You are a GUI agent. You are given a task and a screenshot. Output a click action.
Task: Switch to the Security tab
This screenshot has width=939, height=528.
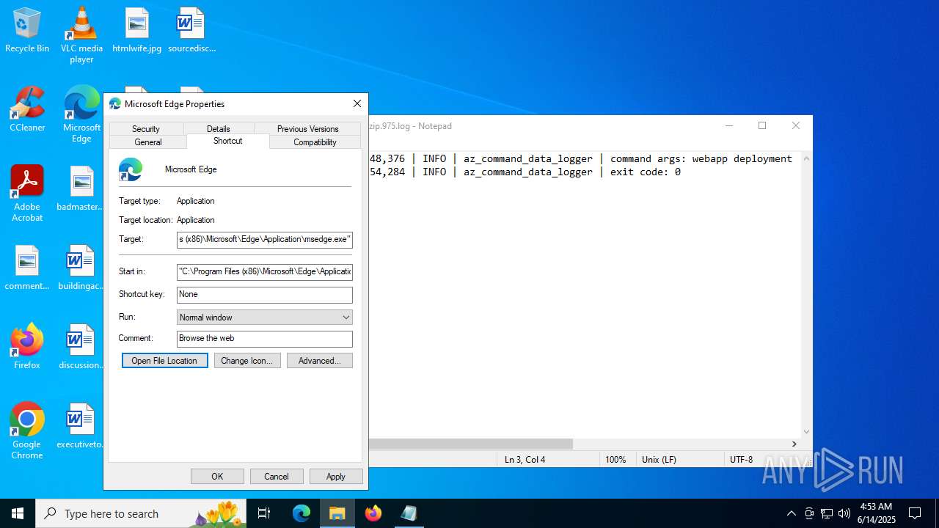(146, 128)
